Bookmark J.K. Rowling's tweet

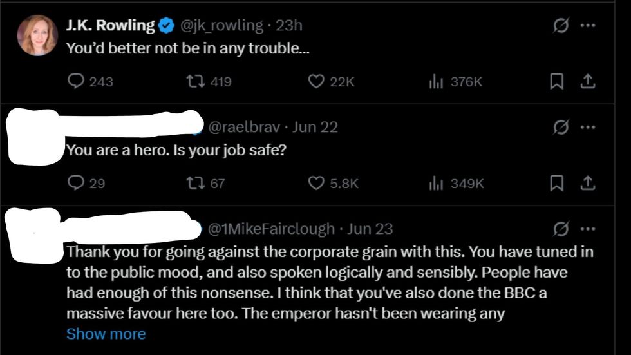[557, 82]
